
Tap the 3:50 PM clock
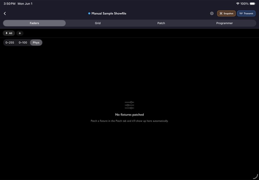[x=9, y=4]
